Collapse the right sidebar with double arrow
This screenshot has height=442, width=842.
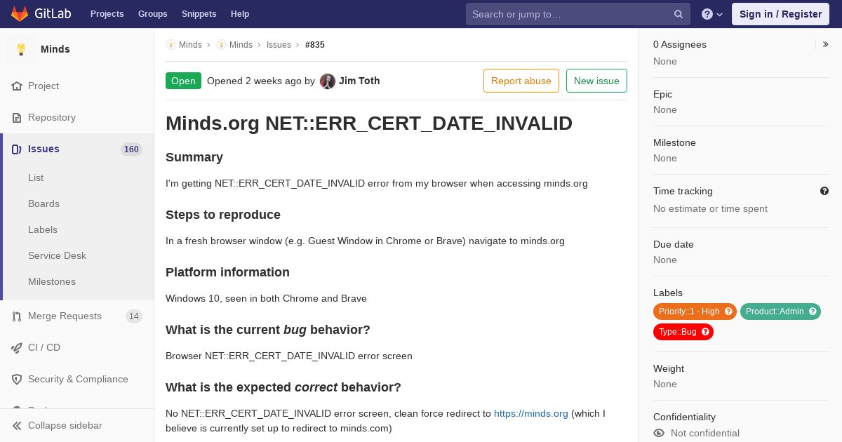(x=826, y=44)
